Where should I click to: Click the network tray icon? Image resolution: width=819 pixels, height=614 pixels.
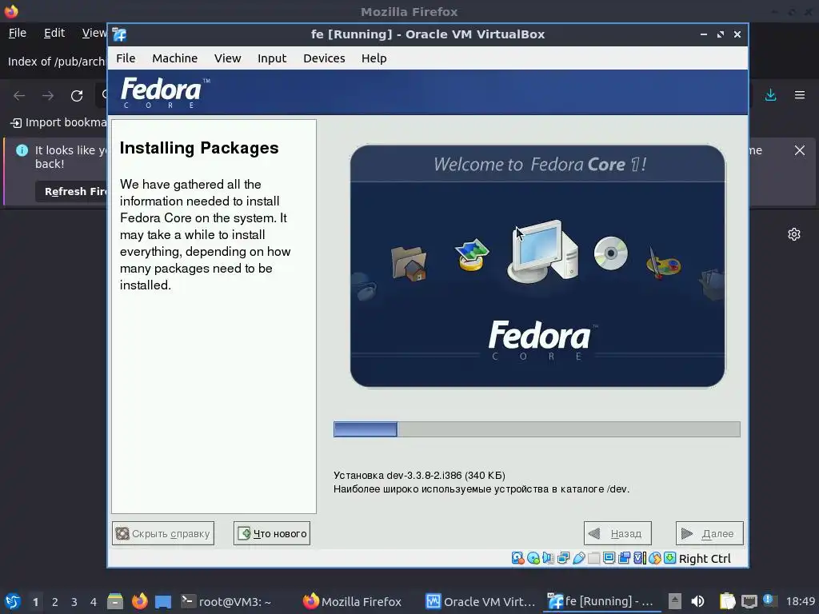[x=749, y=601]
